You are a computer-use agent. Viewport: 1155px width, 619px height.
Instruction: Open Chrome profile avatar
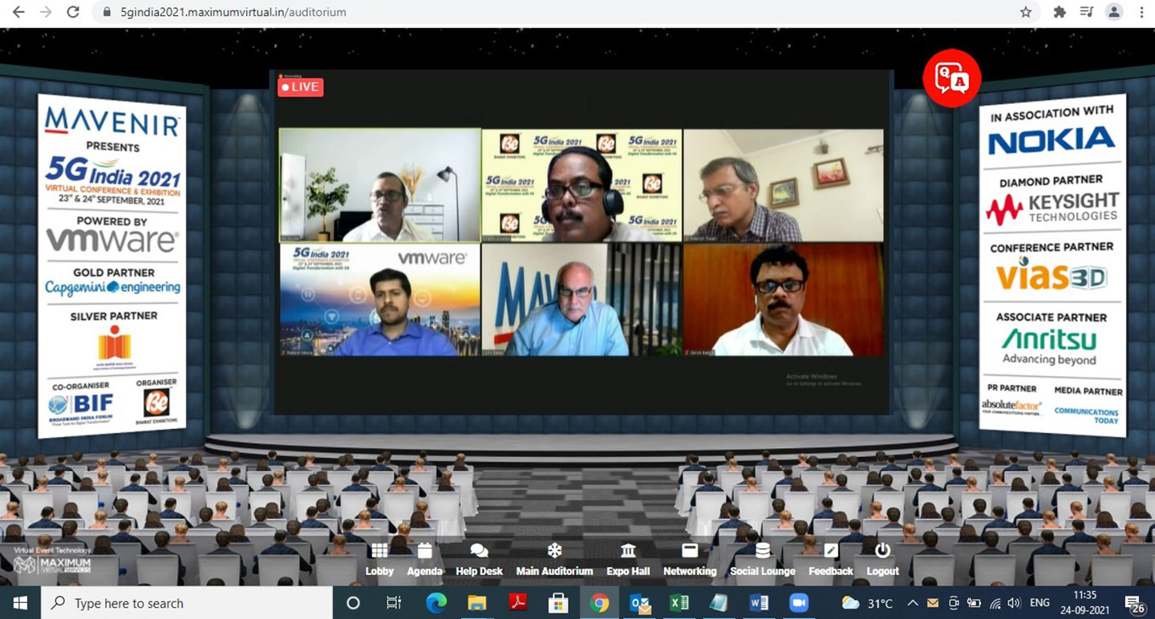point(1114,12)
